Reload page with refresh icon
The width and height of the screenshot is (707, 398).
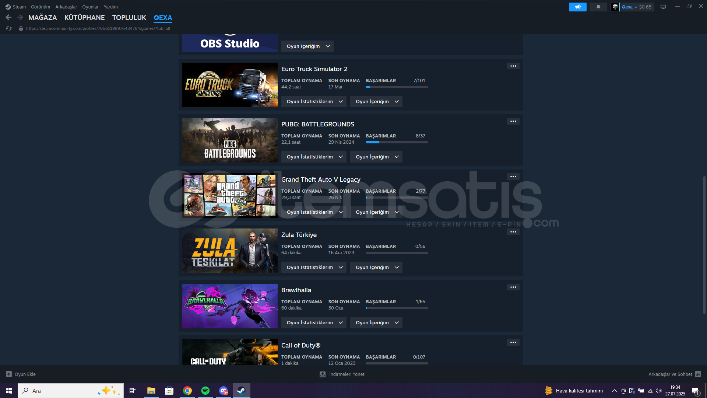pyautogui.click(x=9, y=28)
